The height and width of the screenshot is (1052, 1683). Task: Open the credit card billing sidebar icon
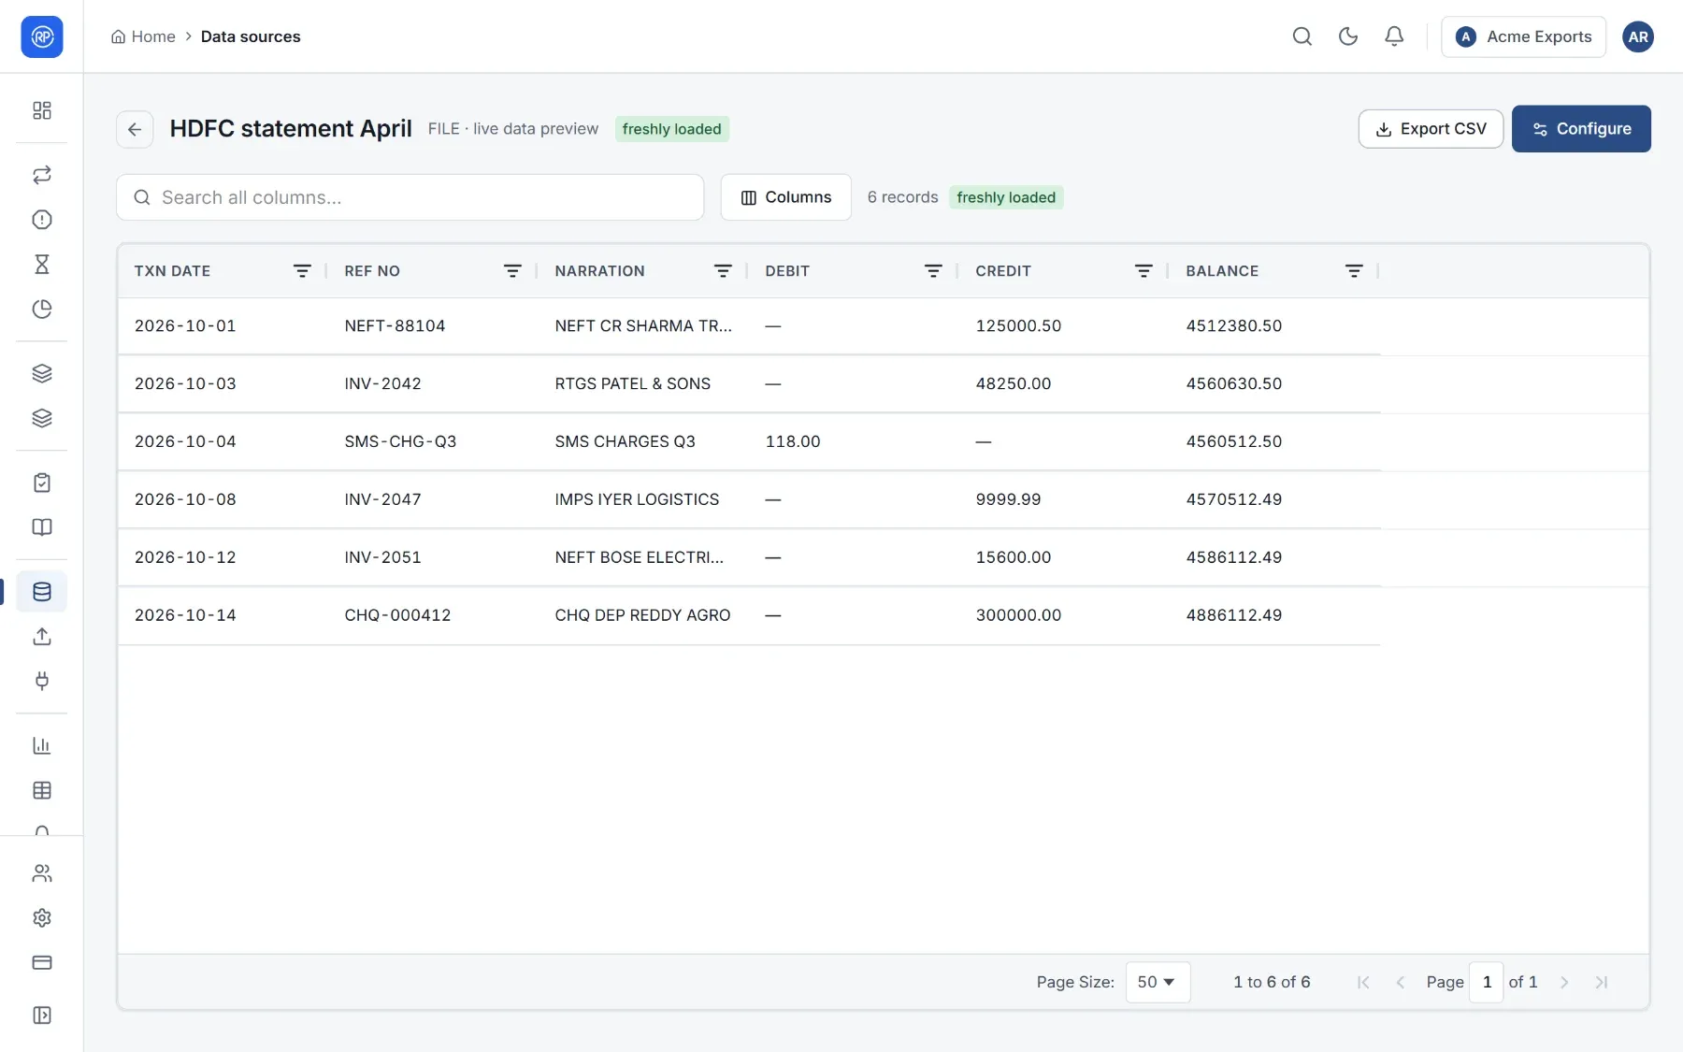point(42,963)
